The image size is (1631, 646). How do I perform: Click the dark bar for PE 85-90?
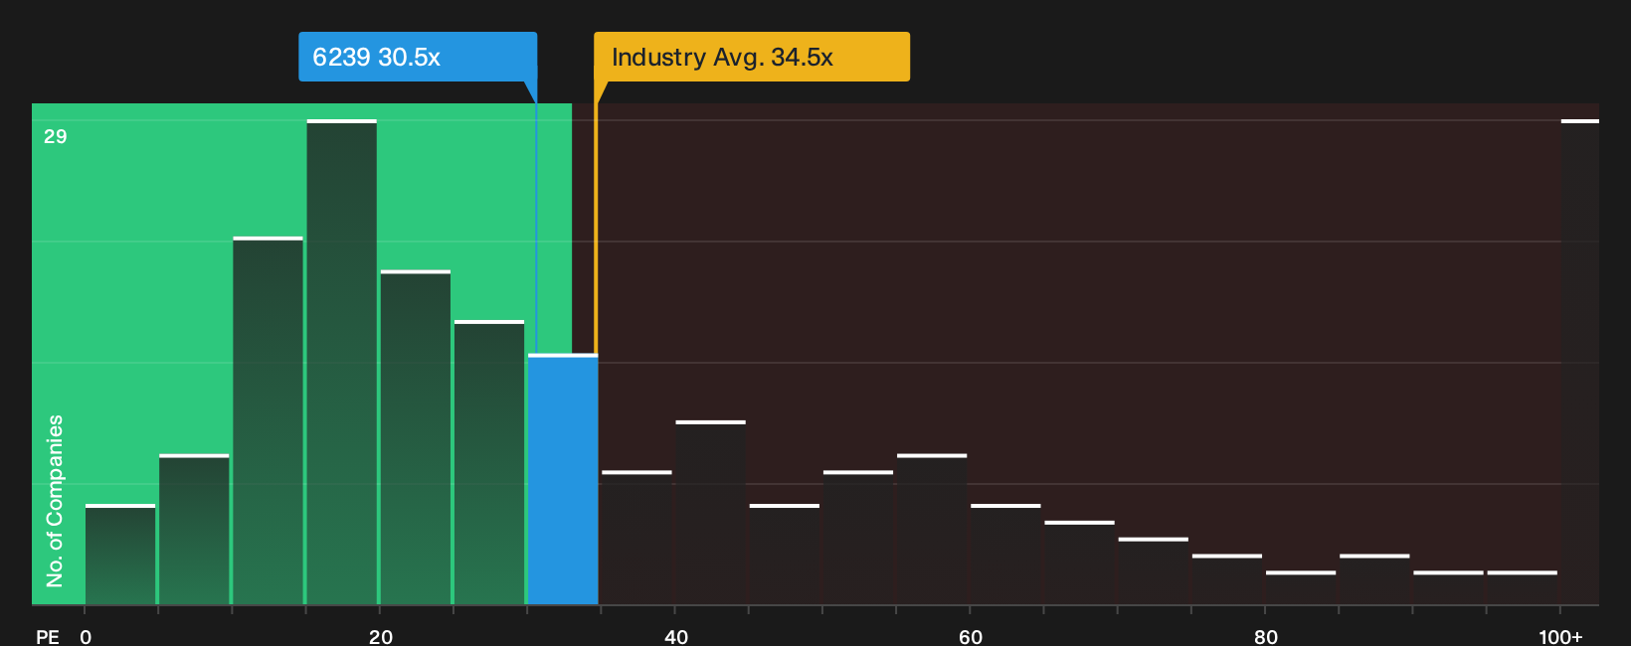pos(1374,579)
